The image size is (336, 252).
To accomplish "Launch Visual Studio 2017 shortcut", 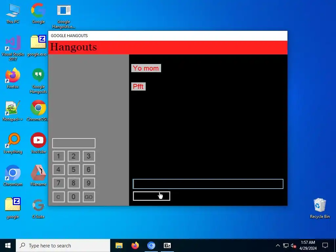I will [13, 48].
